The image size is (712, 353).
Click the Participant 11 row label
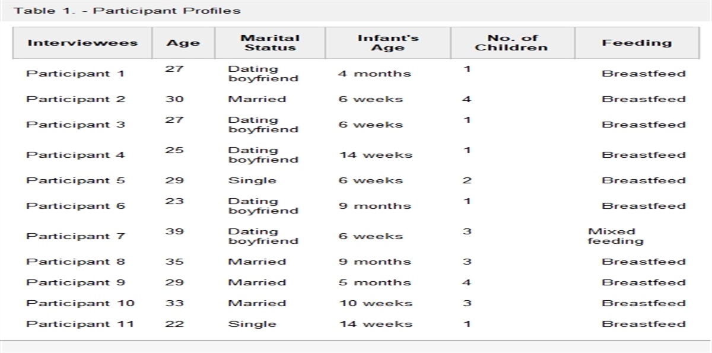click(x=80, y=324)
